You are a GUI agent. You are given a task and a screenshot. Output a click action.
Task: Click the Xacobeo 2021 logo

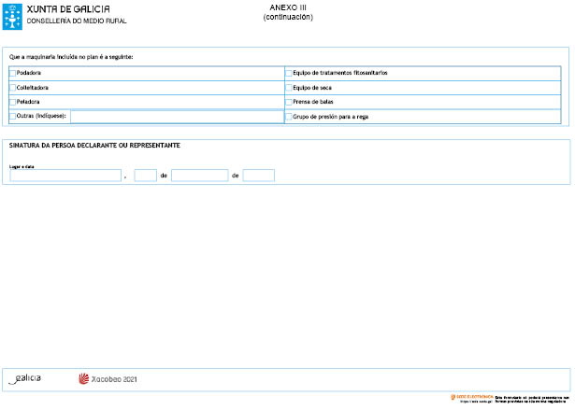108,379
